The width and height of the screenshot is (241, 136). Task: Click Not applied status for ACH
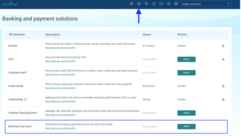point(149,59)
